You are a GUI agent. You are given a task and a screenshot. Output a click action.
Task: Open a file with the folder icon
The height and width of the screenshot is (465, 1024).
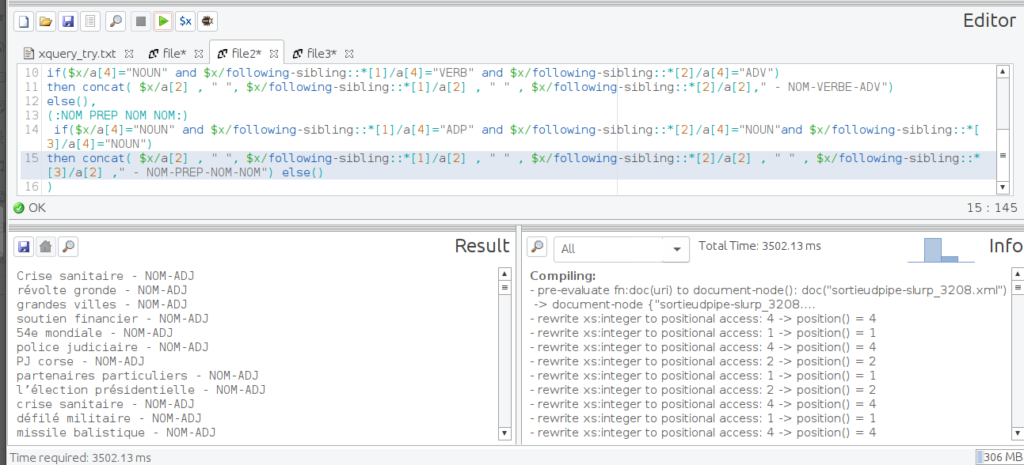[46, 21]
